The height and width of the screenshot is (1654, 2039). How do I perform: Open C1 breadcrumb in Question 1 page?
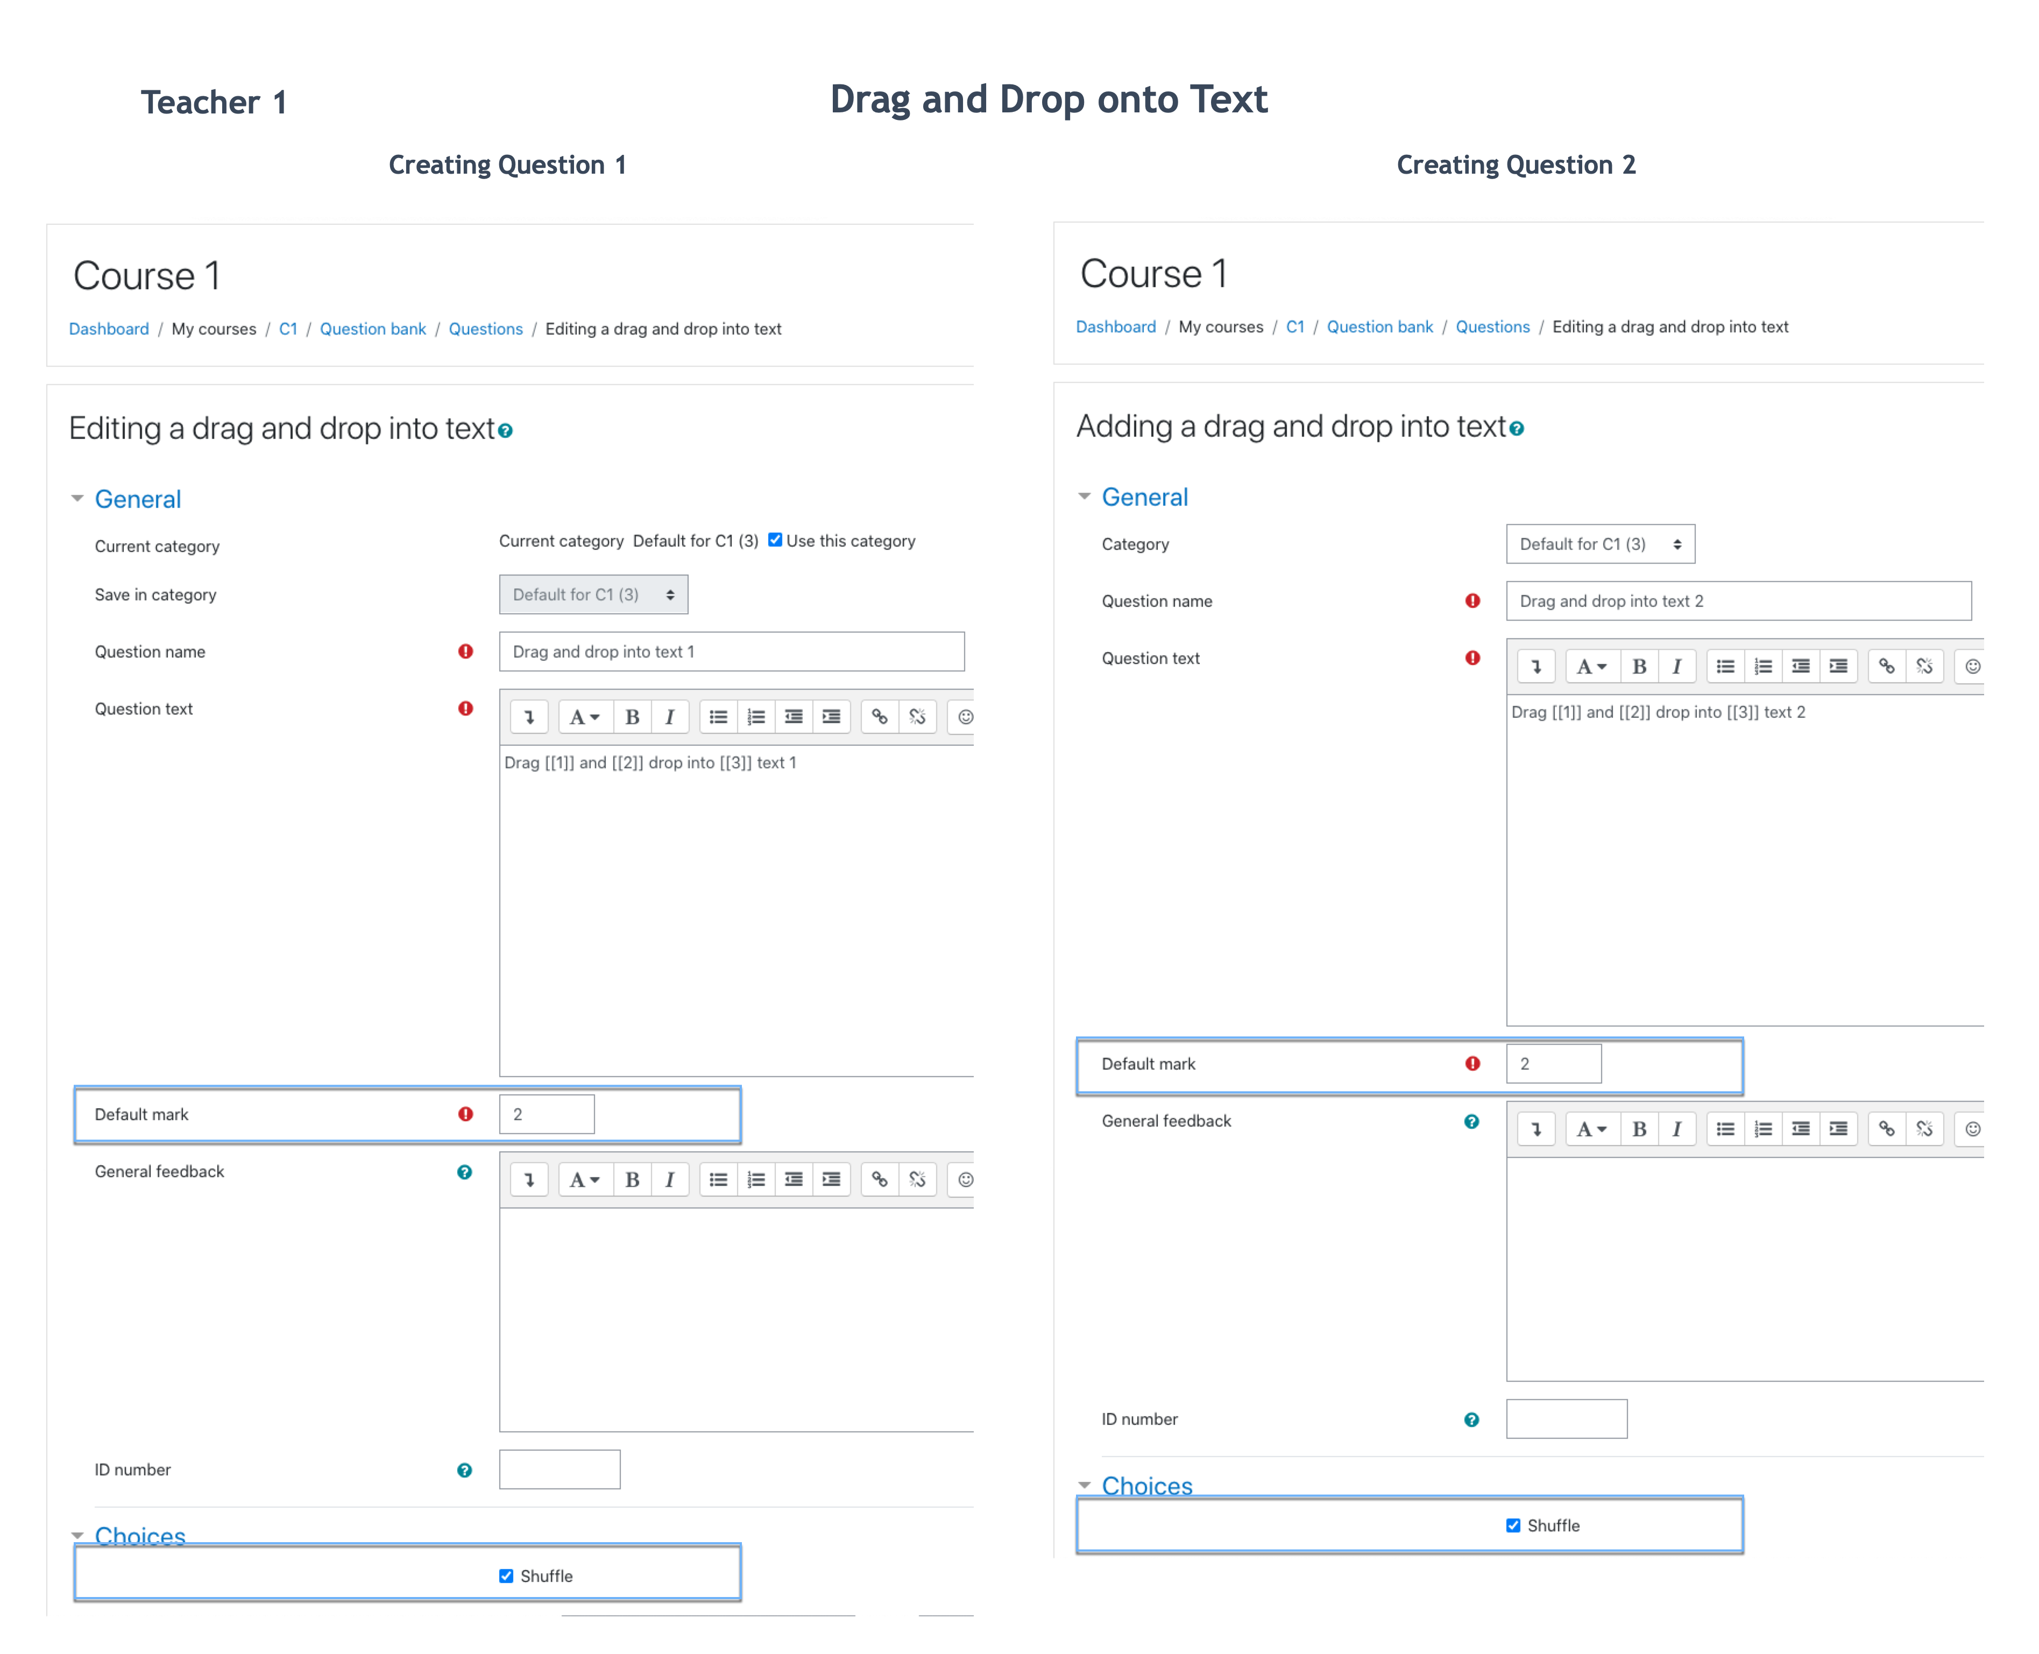pyautogui.click(x=288, y=329)
